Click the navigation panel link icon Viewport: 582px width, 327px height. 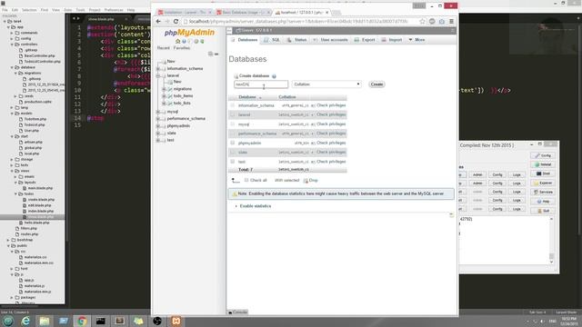point(216,54)
